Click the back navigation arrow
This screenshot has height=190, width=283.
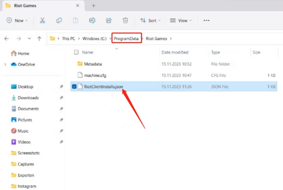point(7,39)
